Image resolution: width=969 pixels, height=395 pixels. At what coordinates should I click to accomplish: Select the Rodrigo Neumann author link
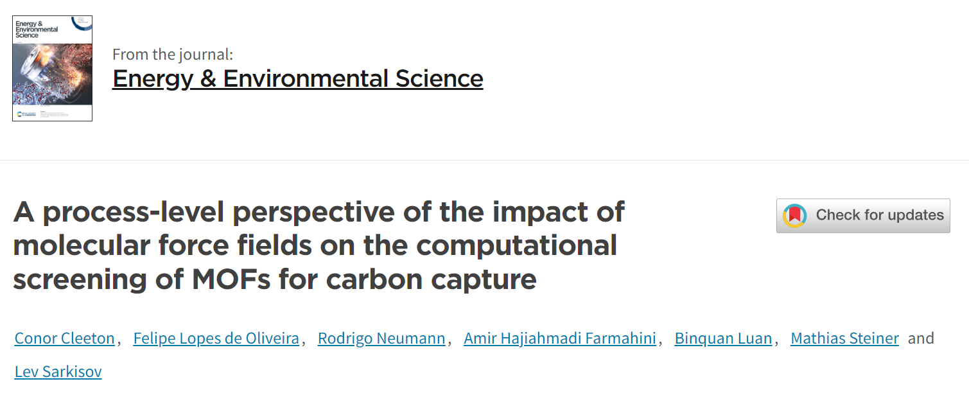[x=381, y=338]
